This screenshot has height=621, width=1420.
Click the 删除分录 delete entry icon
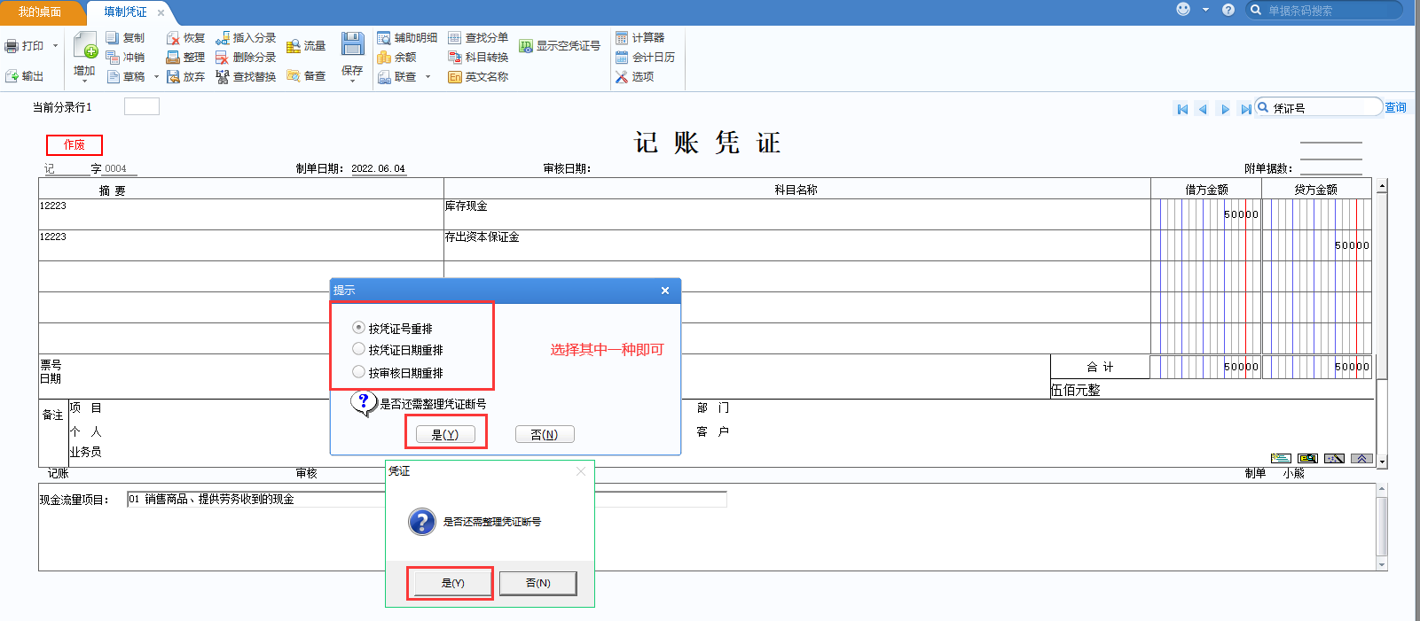tap(223, 58)
